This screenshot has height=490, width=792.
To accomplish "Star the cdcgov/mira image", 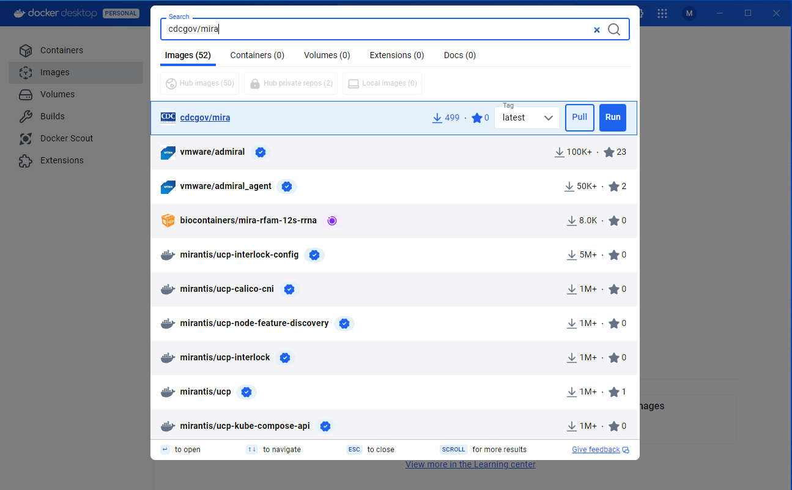I will [477, 118].
